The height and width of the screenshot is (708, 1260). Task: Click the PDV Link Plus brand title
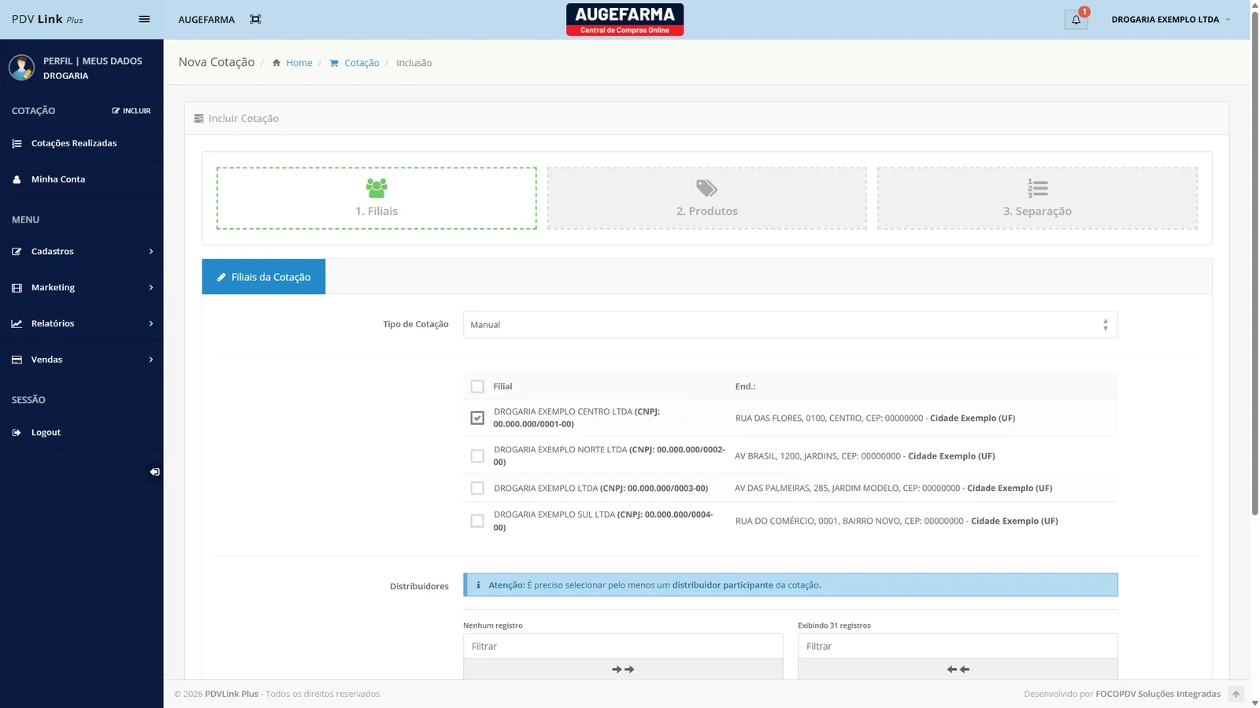click(x=47, y=19)
